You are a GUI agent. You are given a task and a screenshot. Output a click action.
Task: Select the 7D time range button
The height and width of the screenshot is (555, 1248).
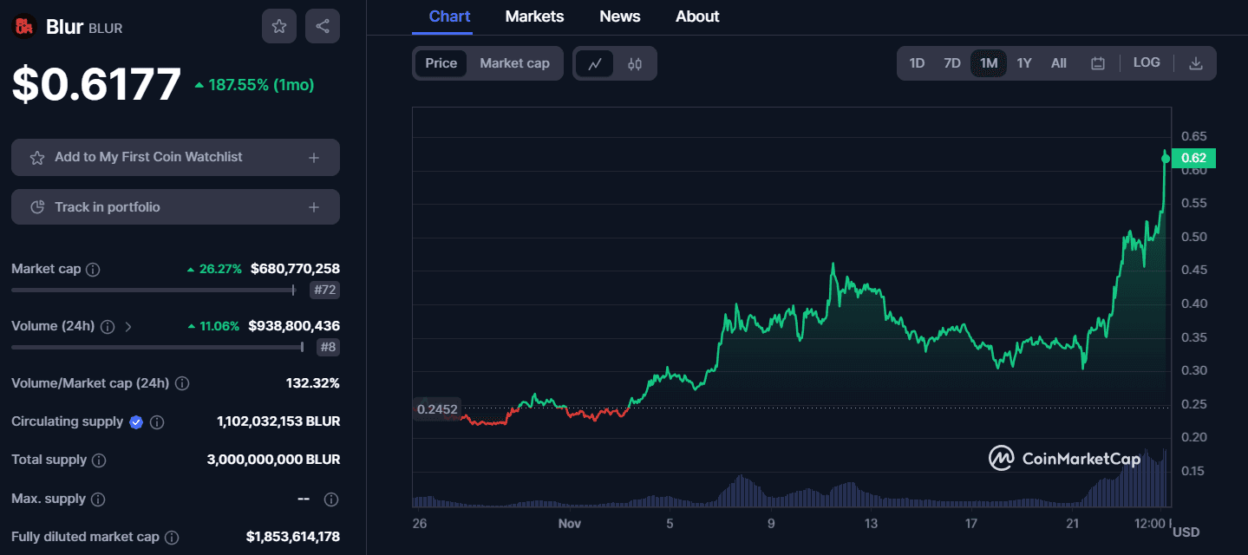pos(952,63)
